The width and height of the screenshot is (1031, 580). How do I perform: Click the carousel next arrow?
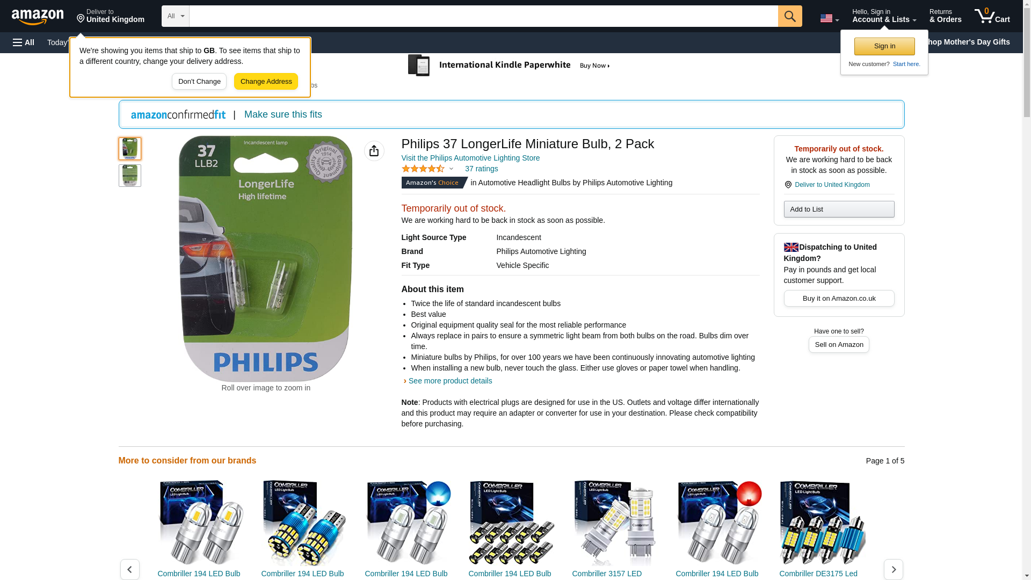(894, 569)
